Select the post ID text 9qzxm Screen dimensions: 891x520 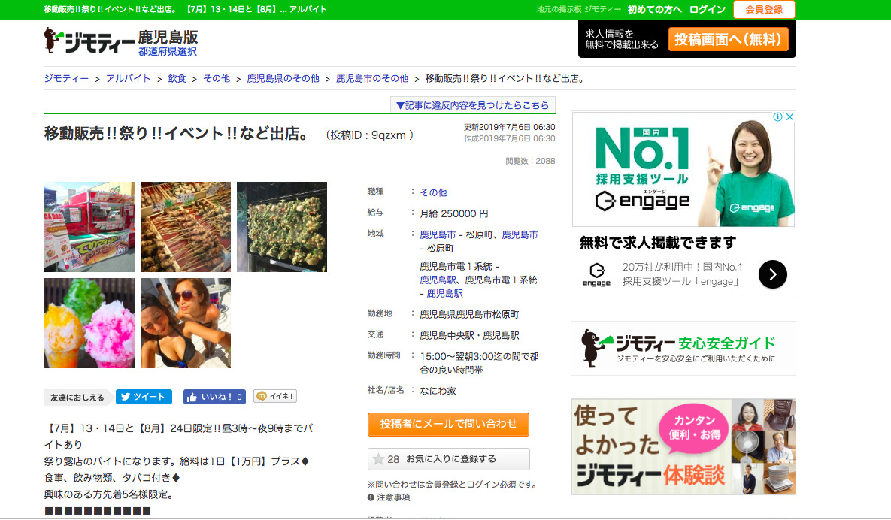[x=389, y=135]
